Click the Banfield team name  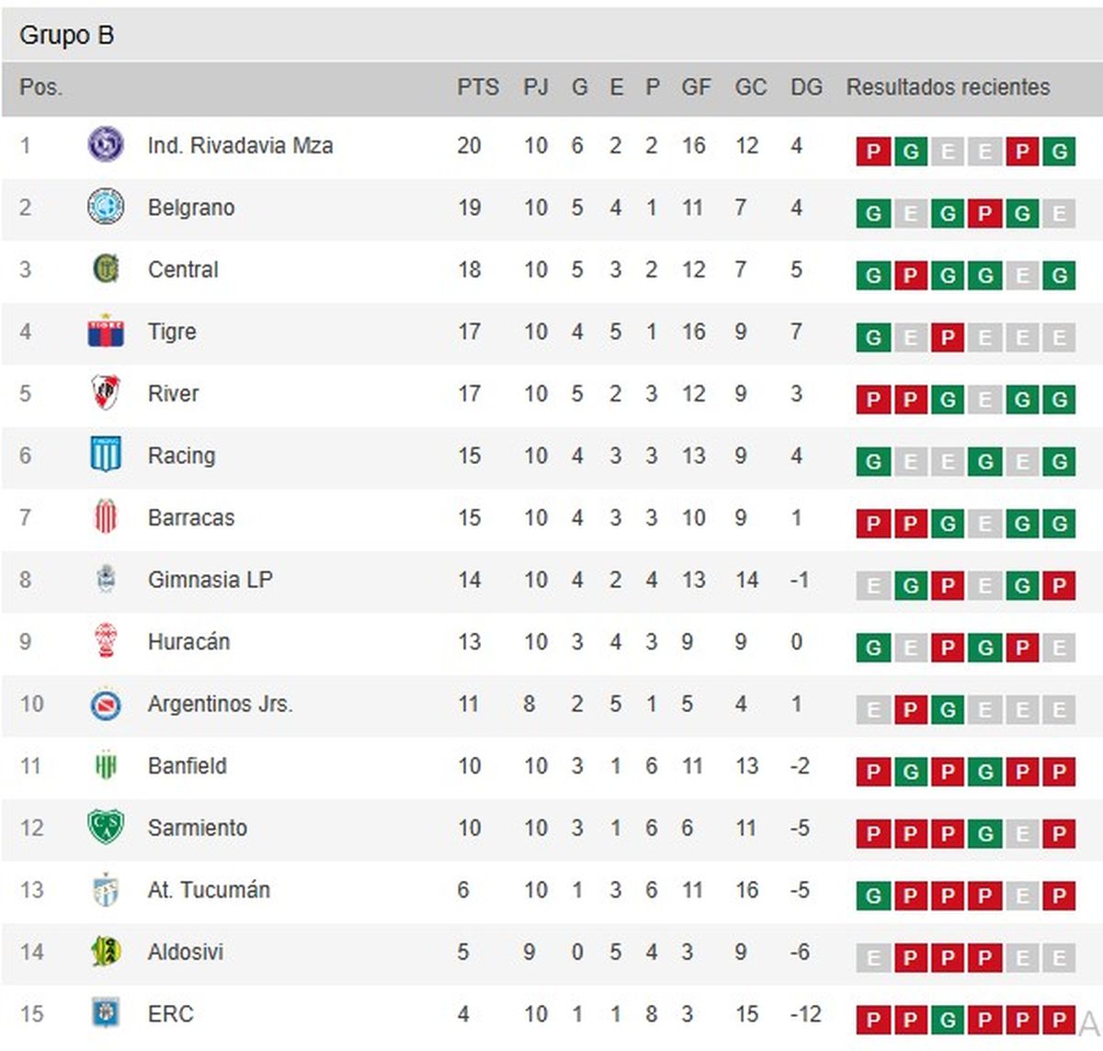(x=187, y=766)
